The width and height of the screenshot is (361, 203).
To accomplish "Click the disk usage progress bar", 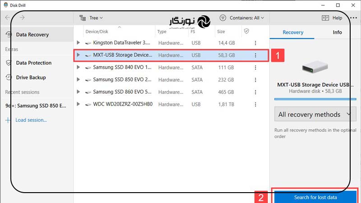I will (x=315, y=99).
